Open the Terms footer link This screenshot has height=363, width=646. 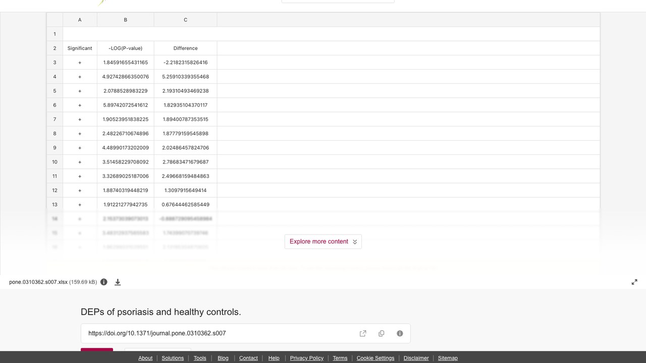[x=340, y=358]
